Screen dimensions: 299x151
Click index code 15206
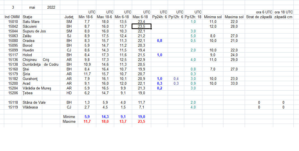pyautogui.click(x=13, y=93)
